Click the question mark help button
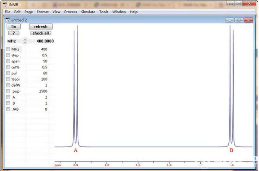The image size is (259, 171). tap(14, 33)
